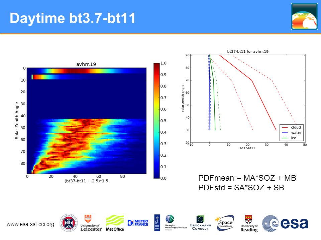Click the Space ConneXions logo
Image resolution: width=321 pixels, height=240 pixels.
[225, 223]
